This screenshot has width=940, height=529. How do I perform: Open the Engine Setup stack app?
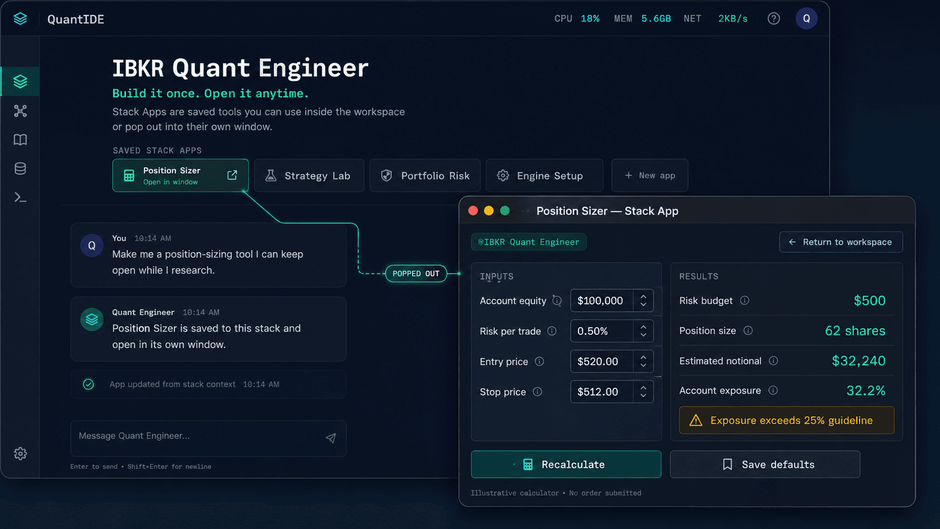pyautogui.click(x=544, y=175)
